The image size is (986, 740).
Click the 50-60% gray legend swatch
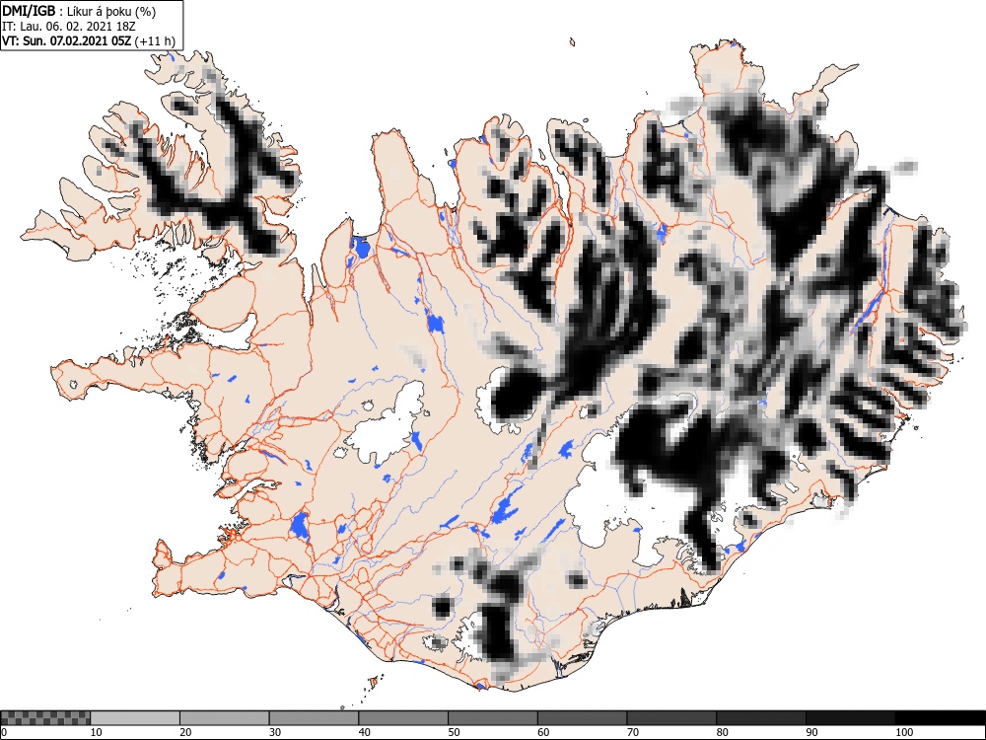[x=493, y=718]
